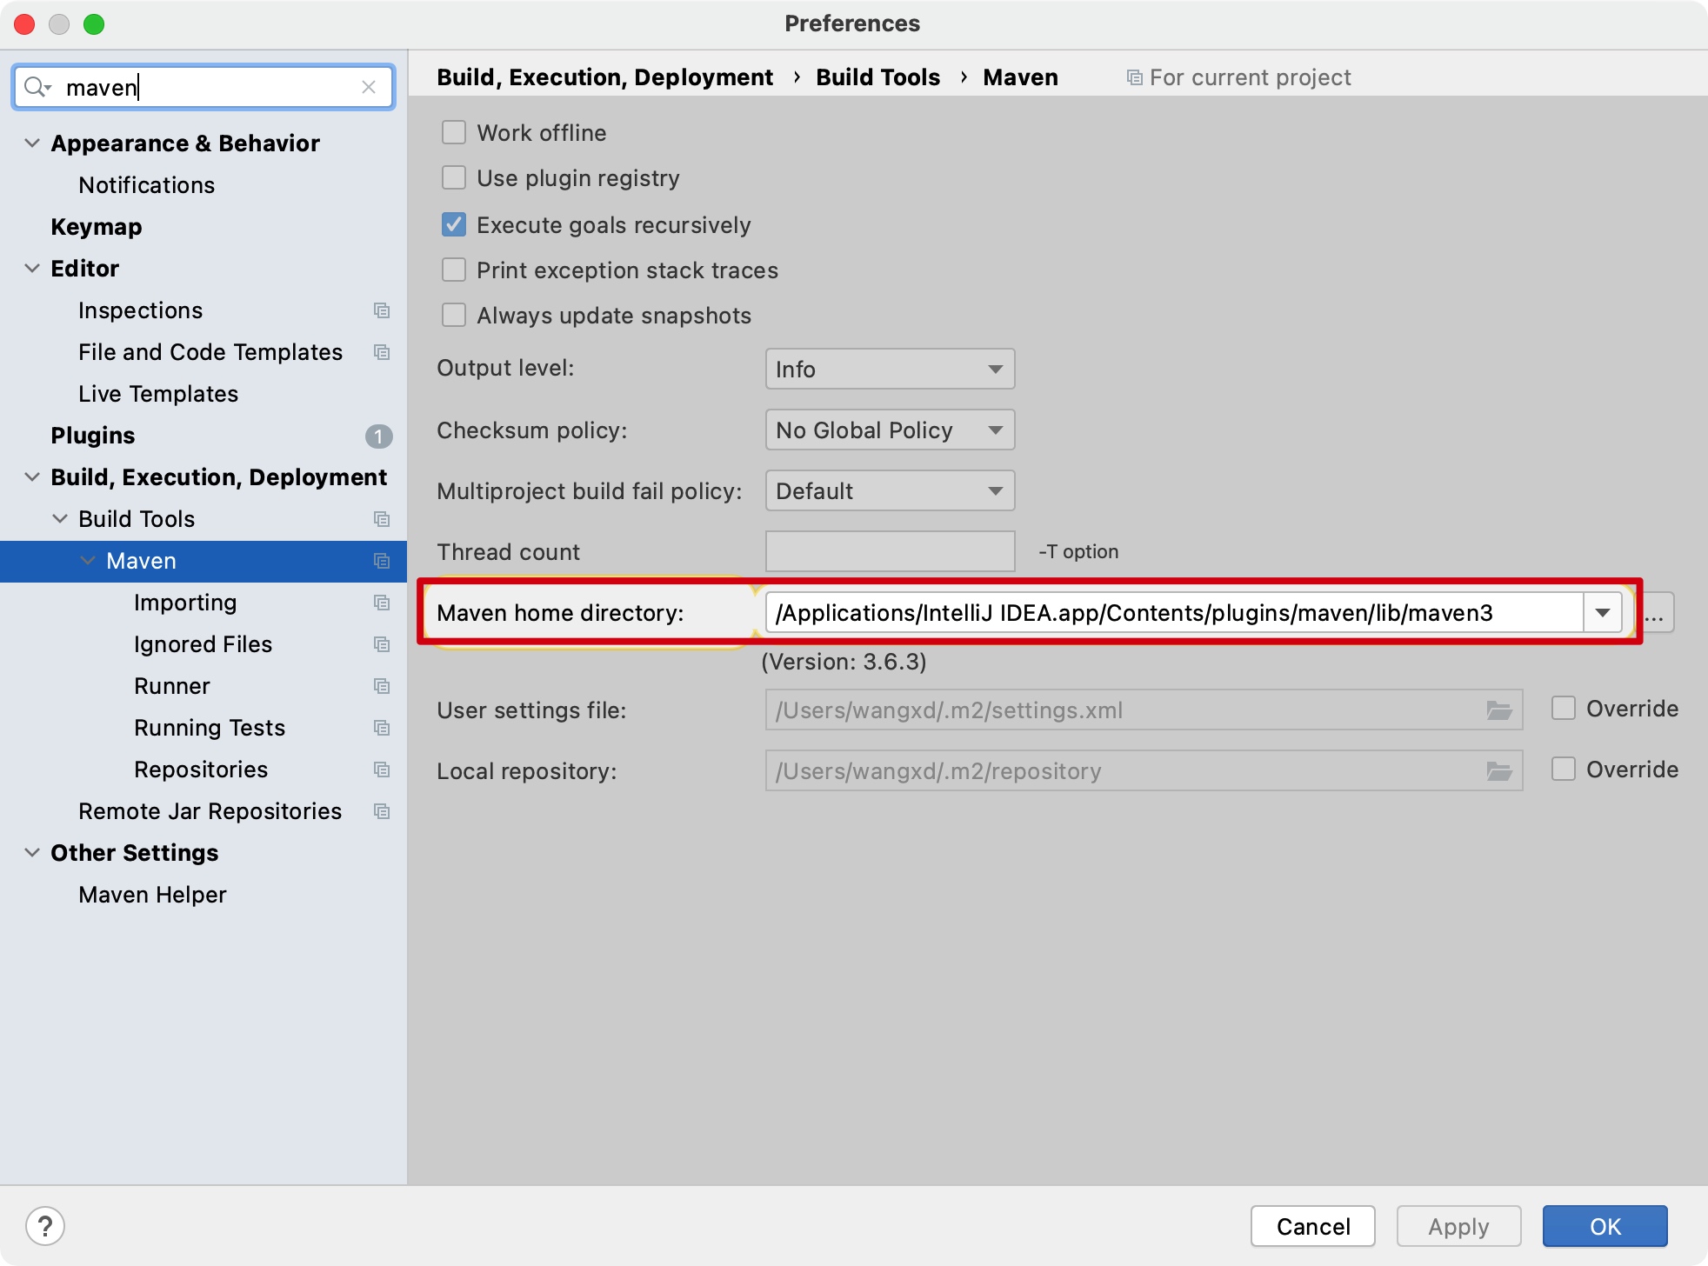
Task: Tick Override for User settings file
Action: pos(1564,709)
